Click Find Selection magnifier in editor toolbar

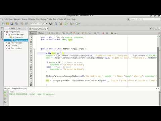click(63, 33)
